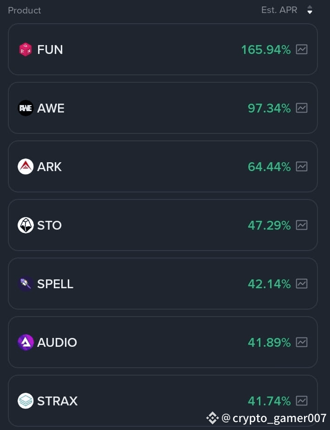Open the AUDIO APR chart icon
Viewport: 330px width, 430px height.
[302, 342]
